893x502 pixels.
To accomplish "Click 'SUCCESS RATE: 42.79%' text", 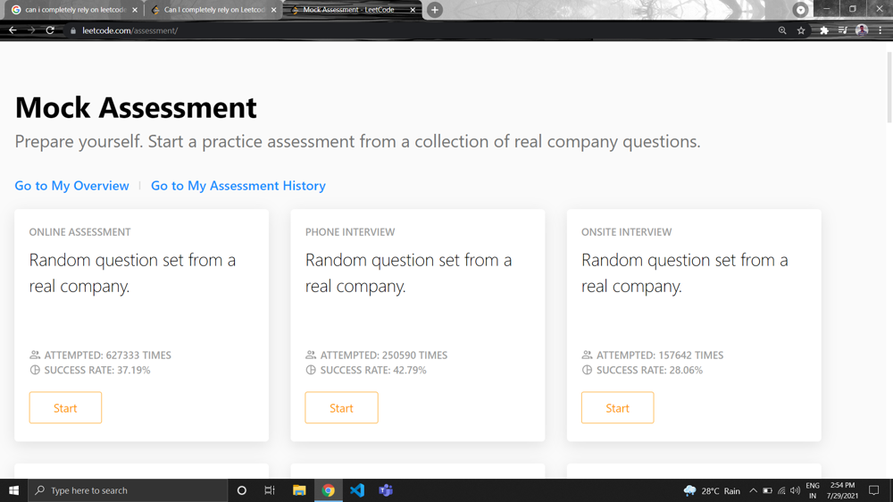I will click(373, 370).
